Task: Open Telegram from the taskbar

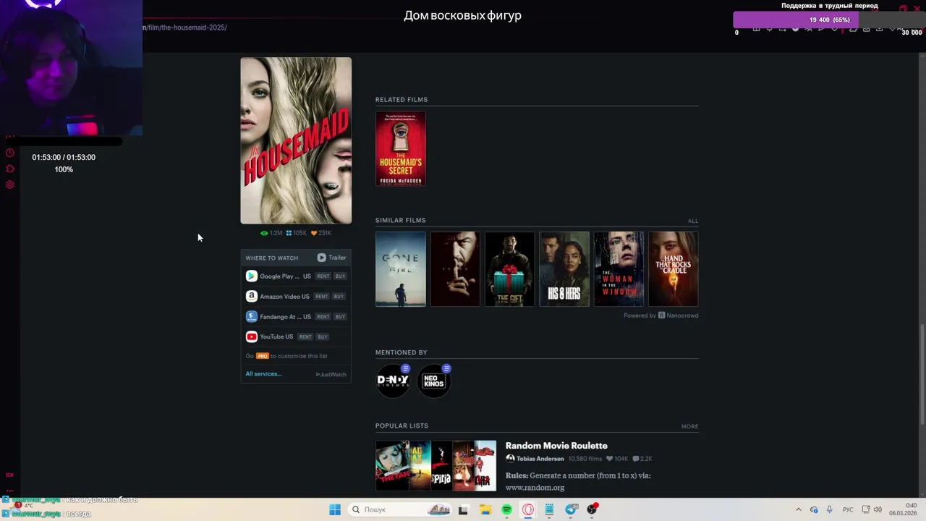Action: (571, 509)
